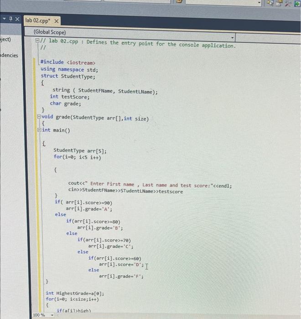
Task: Open the side panel window position menu arrow
Action: pos(4,19)
